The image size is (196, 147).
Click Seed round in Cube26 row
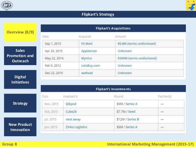132,111
